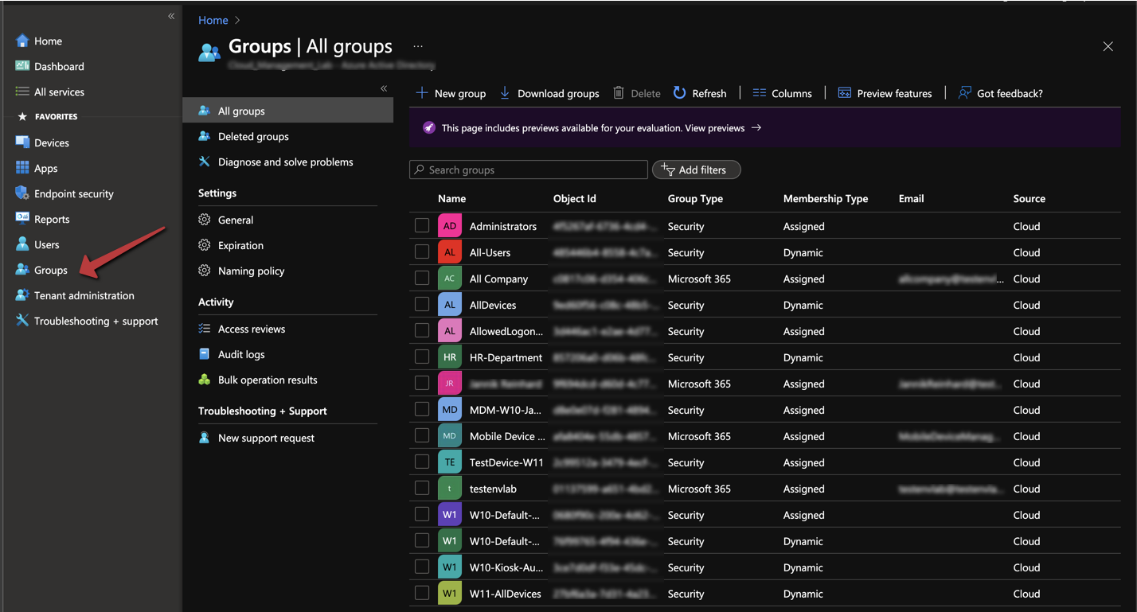Collapse the Groups navigation pane with the chevron
The height and width of the screenshot is (612, 1137).
383,89
